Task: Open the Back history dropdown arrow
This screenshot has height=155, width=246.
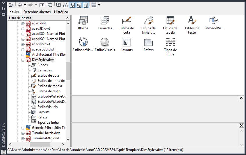Action: [x=25, y=5]
